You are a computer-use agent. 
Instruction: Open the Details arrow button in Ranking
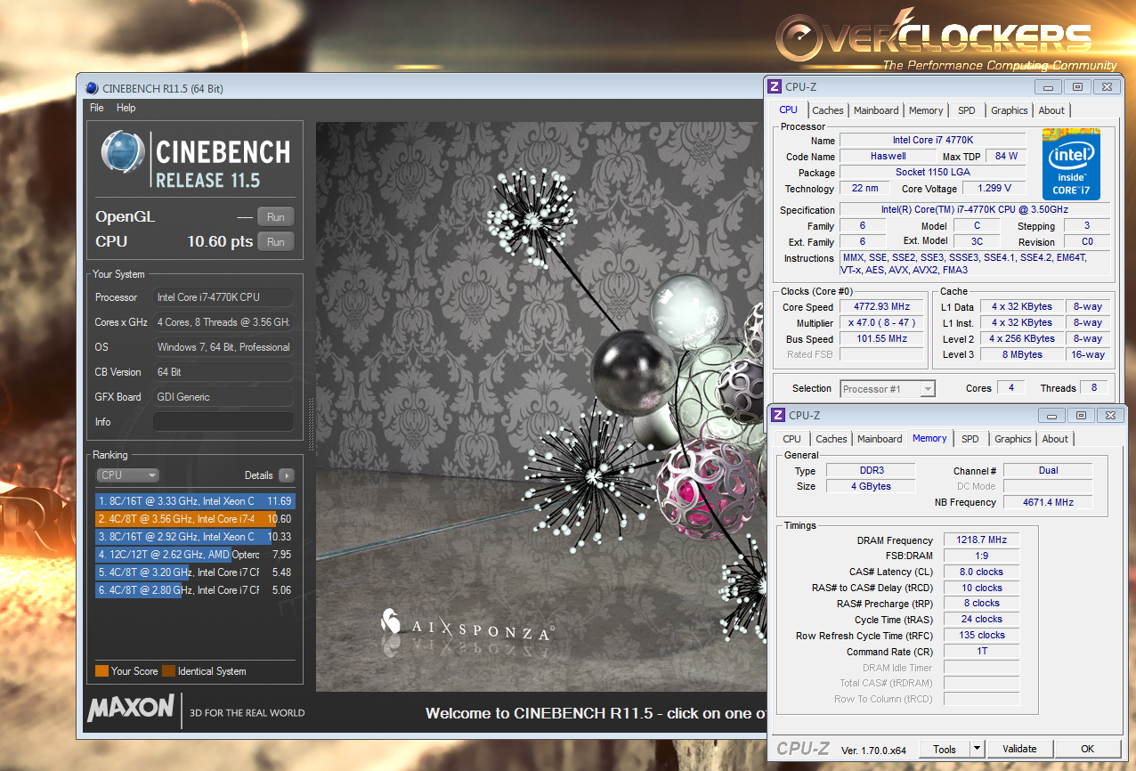[286, 475]
